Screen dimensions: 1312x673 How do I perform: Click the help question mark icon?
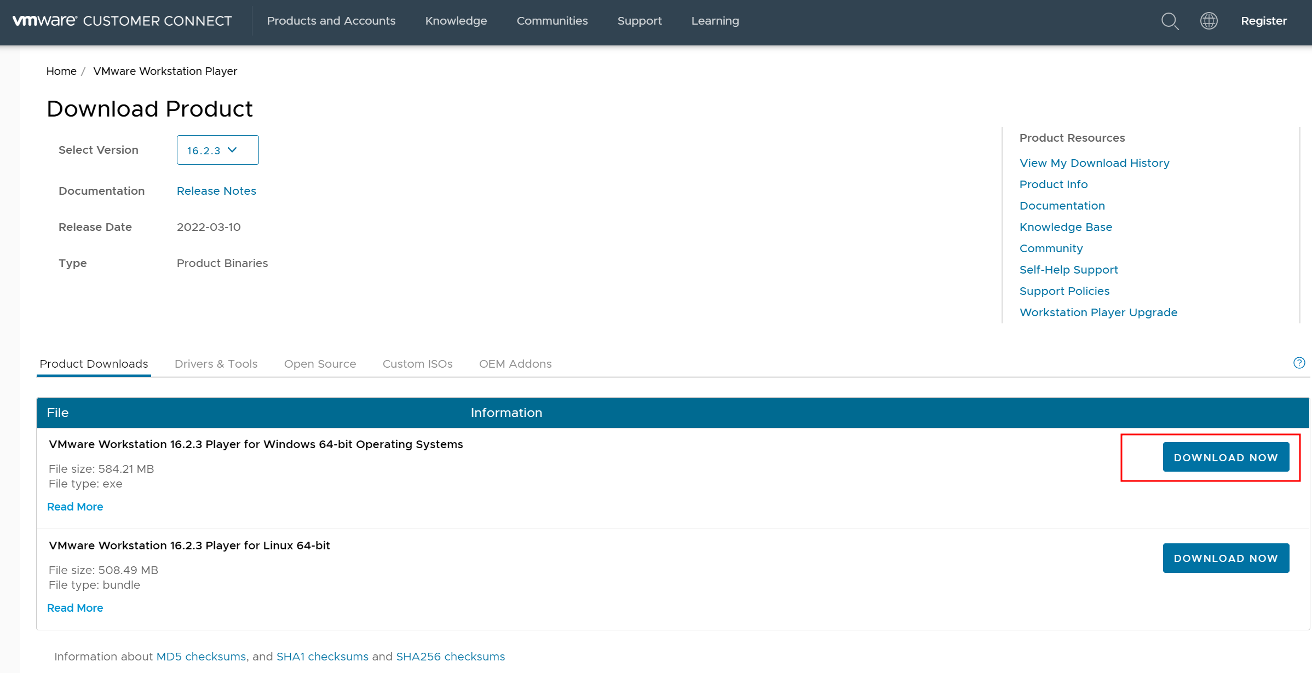[x=1299, y=363]
